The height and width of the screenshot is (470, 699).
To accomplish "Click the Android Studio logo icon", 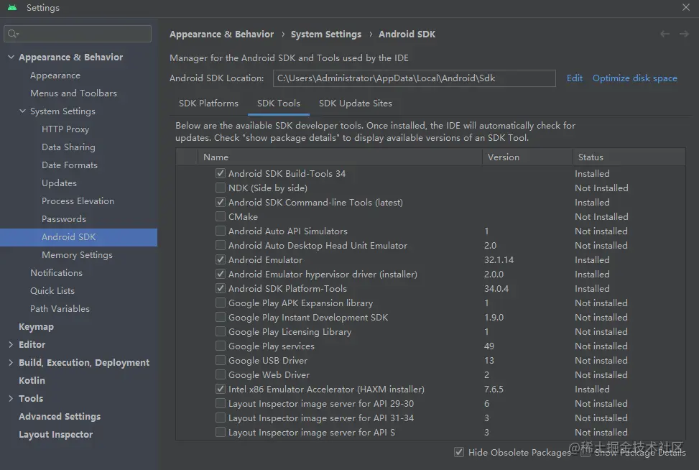I will point(12,8).
